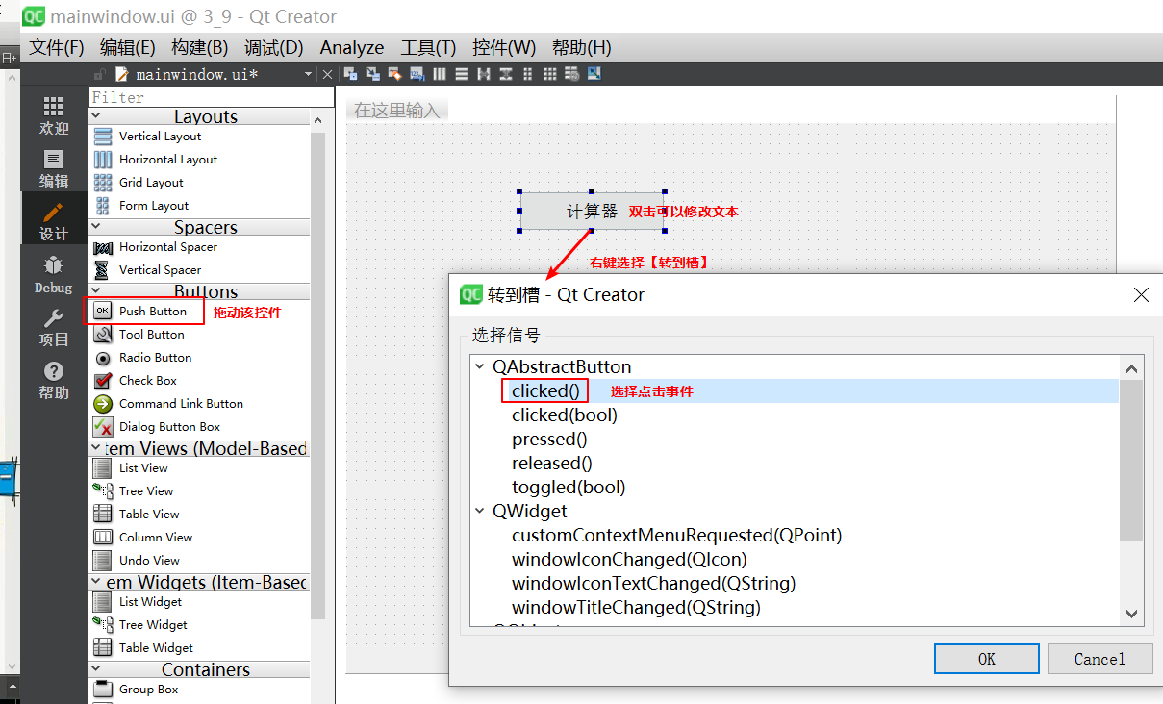1163x704 pixels.
Task: Click the document lock icon
Action: pos(99,74)
